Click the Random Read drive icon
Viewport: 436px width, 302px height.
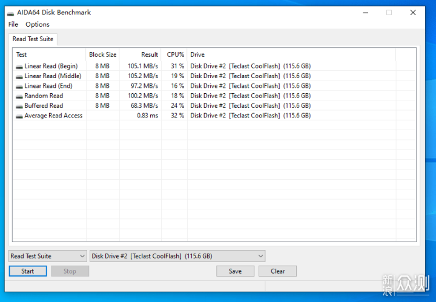point(19,96)
